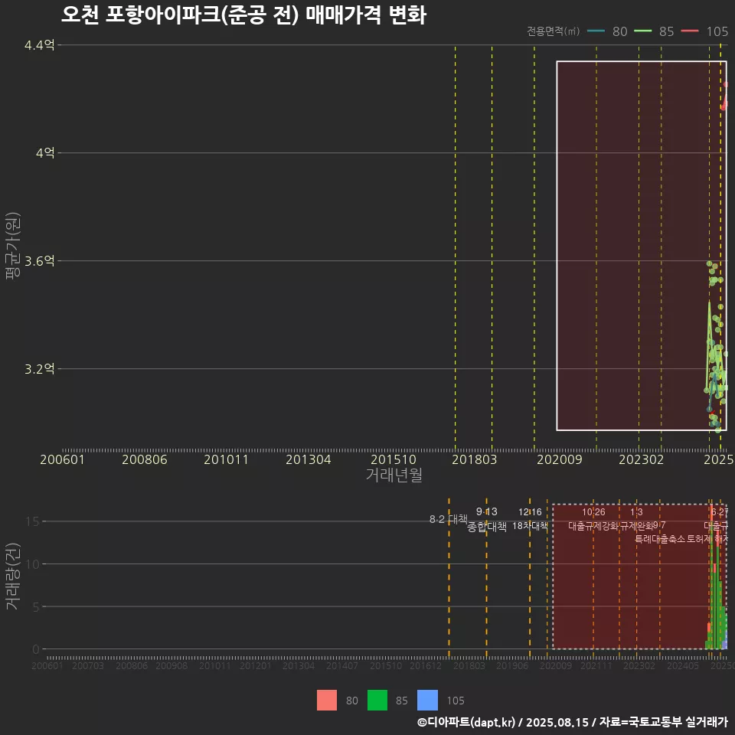Viewport: 735px width, 735px height.
Task: Click the '8·2 대책' policy annotation
Action: coord(449,519)
